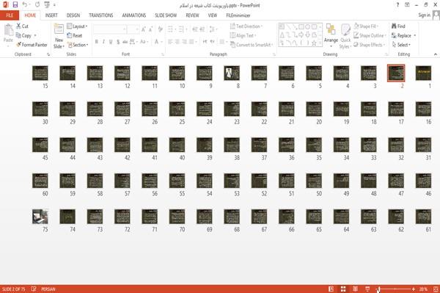
Task: Select slide thumbnail 1
Action: (x=423, y=73)
